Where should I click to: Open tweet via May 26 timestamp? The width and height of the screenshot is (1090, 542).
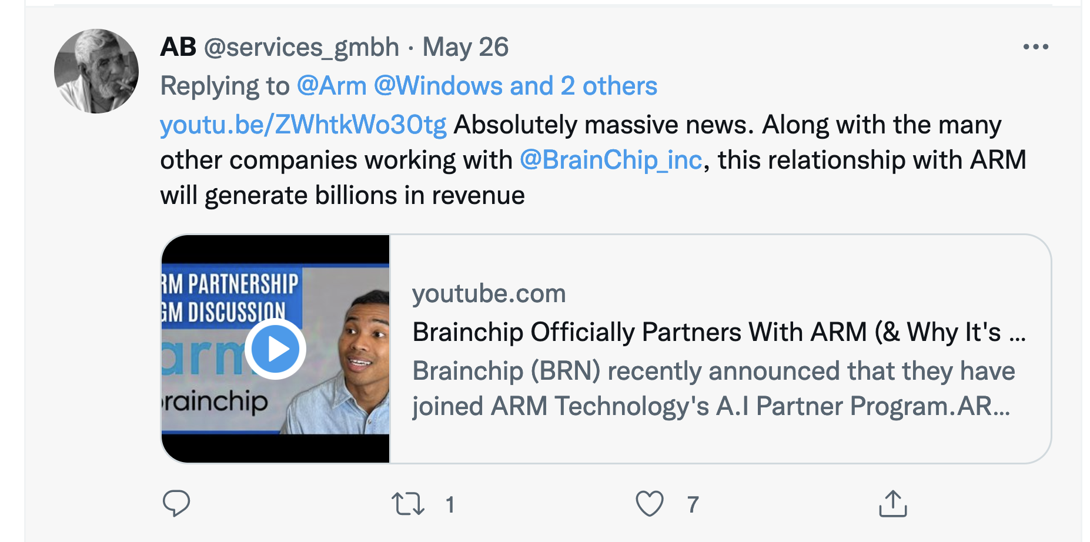(465, 47)
